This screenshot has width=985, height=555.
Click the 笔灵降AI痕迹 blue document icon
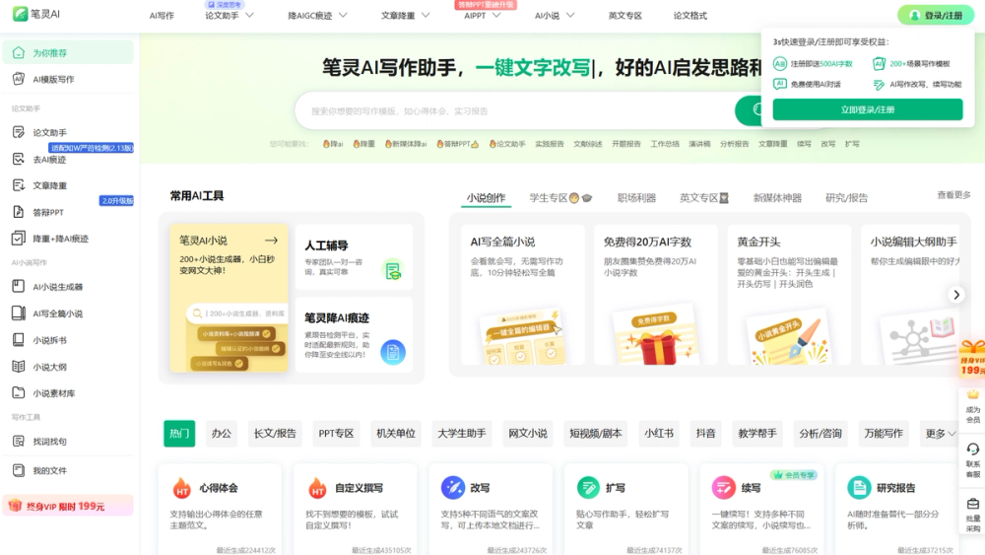pos(393,352)
